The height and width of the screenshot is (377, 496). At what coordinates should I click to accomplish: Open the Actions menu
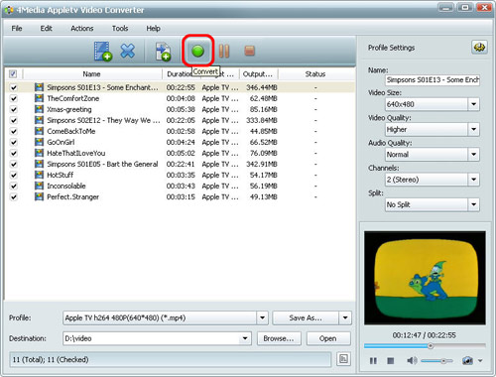pyautogui.click(x=82, y=29)
